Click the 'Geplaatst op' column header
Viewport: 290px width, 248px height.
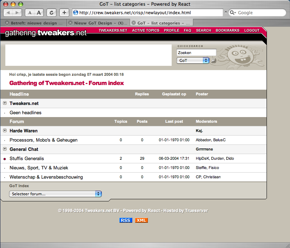click(174, 94)
